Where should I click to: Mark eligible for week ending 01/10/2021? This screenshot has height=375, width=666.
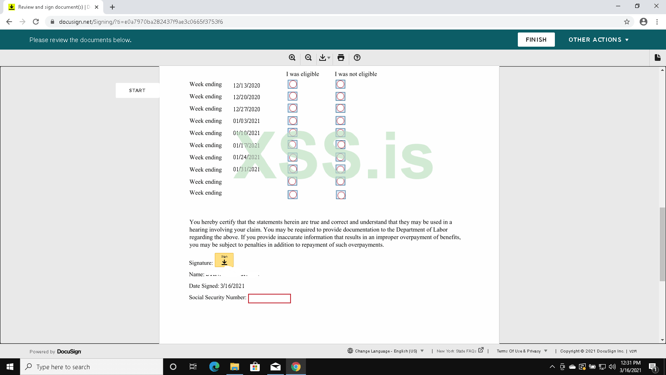tap(293, 132)
